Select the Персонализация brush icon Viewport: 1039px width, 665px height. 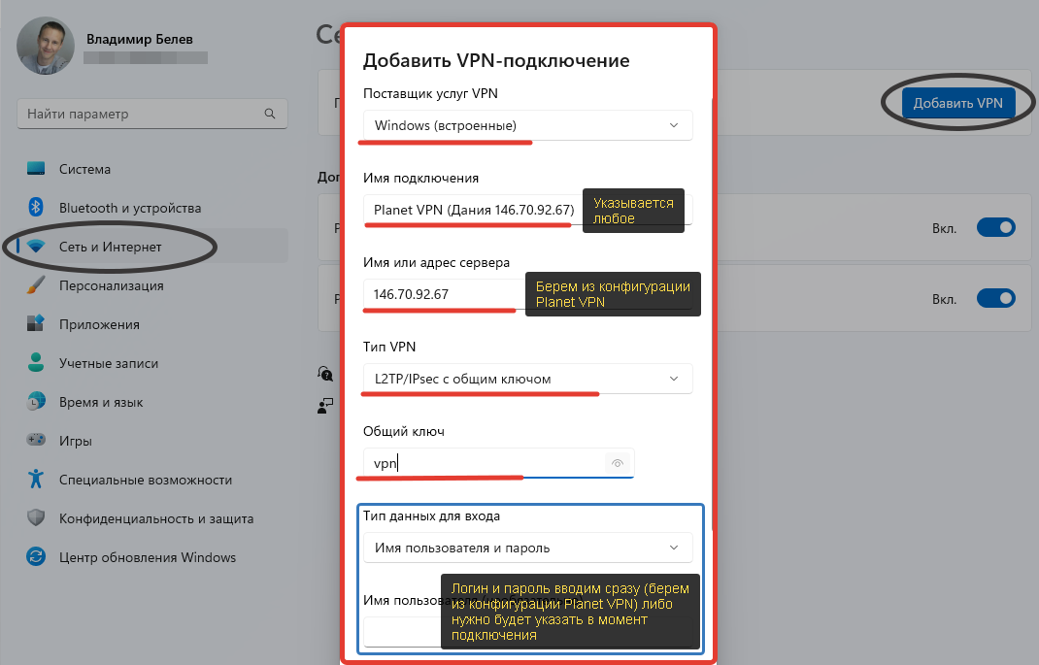(36, 285)
